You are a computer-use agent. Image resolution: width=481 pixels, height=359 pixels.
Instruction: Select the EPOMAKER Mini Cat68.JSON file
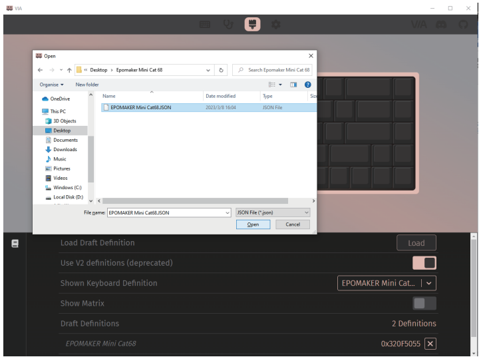tap(140, 107)
